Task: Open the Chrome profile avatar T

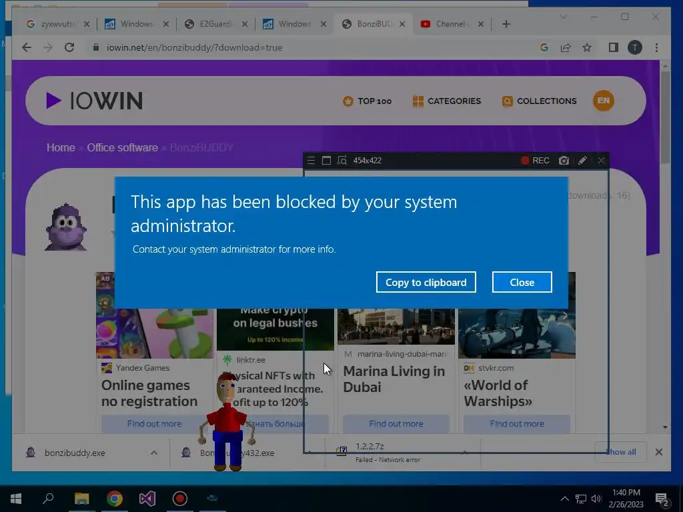Action: tap(635, 47)
